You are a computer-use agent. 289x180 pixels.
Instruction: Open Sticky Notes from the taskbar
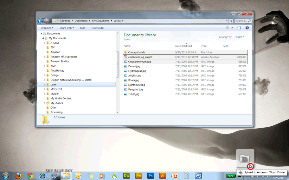click(90, 176)
